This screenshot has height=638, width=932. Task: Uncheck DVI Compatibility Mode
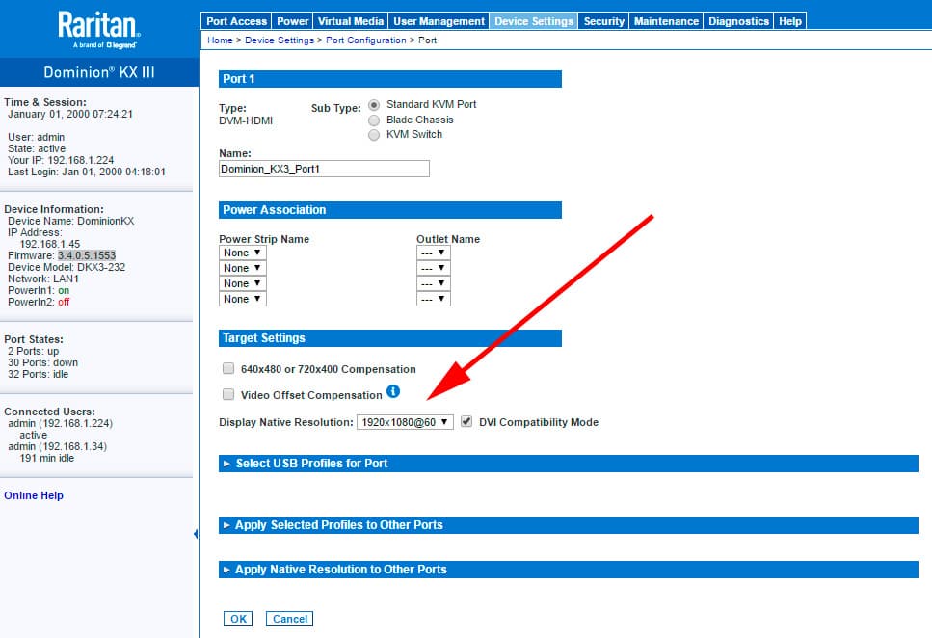pos(466,421)
